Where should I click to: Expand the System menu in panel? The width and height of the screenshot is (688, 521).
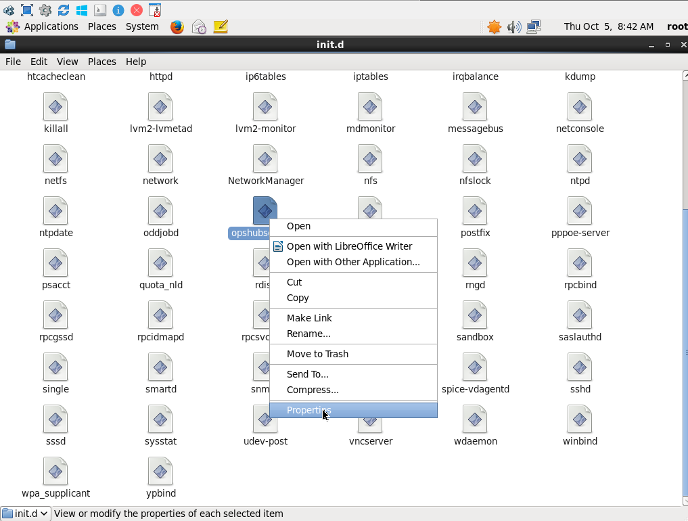(142, 26)
